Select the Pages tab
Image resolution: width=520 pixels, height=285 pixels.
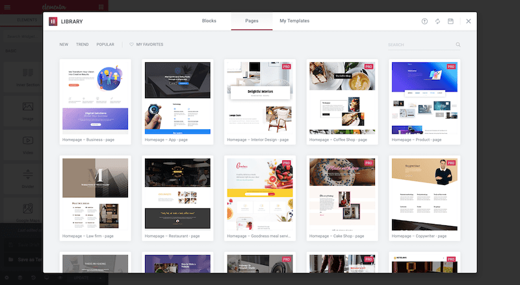252,21
